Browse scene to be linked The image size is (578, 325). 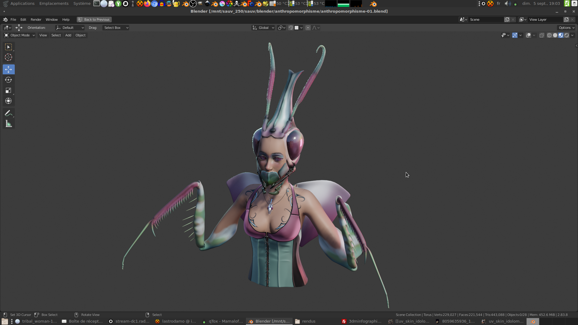click(463, 20)
